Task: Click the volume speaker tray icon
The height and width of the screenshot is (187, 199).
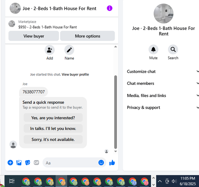Action: (x=174, y=181)
